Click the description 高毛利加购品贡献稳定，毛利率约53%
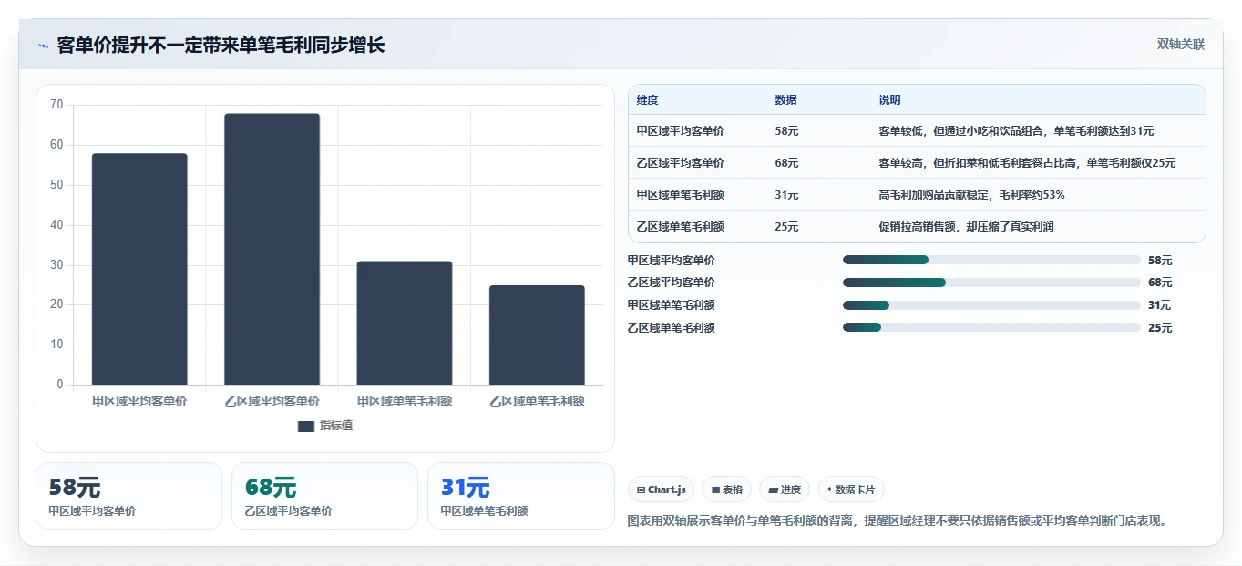1242x566 pixels. click(x=971, y=195)
